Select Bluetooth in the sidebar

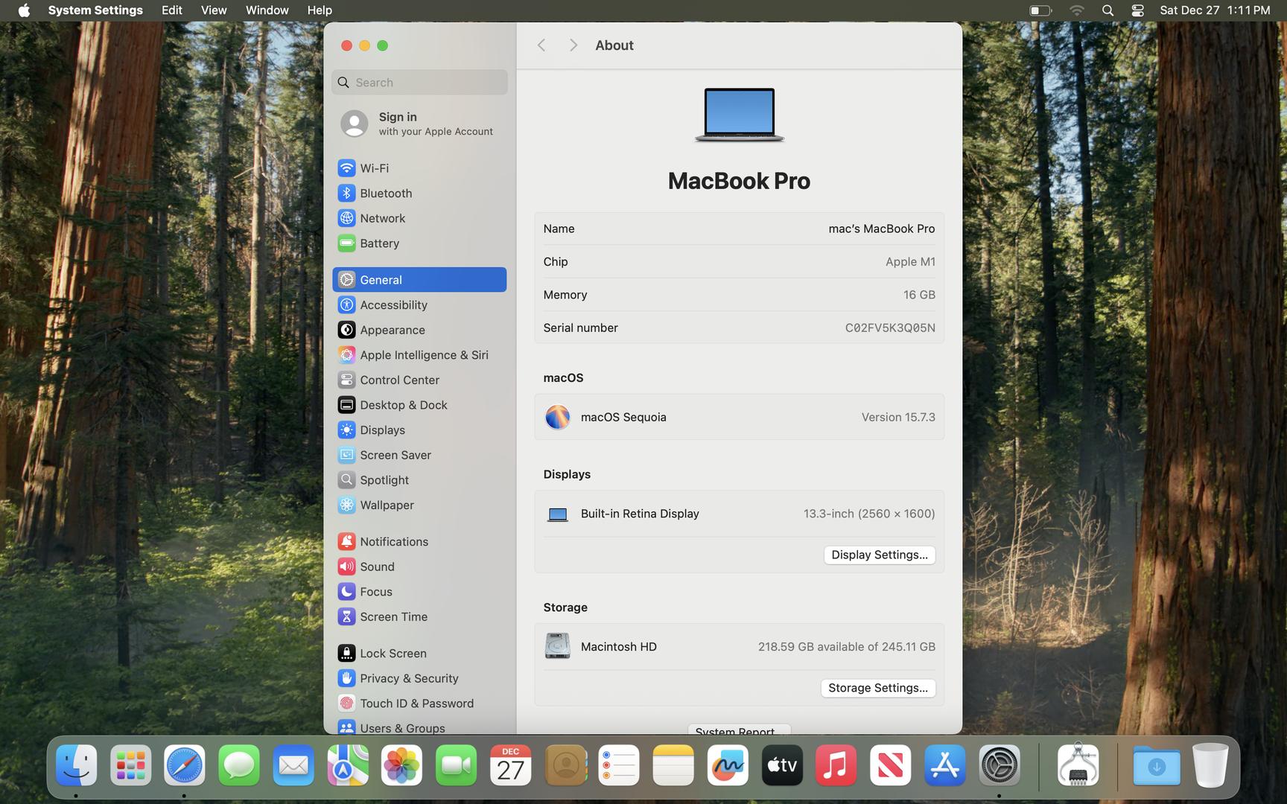(385, 194)
